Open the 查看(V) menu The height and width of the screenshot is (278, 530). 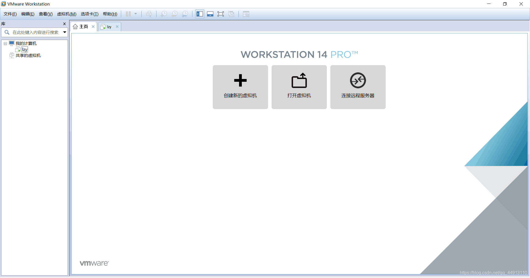[x=46, y=14]
